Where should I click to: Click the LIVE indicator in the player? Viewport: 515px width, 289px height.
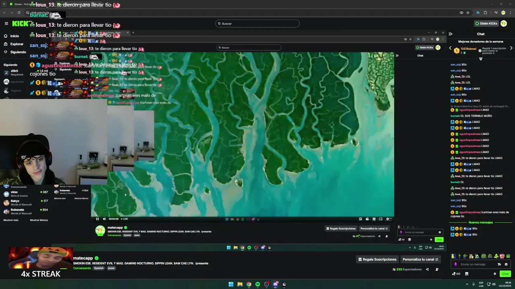[124, 219]
